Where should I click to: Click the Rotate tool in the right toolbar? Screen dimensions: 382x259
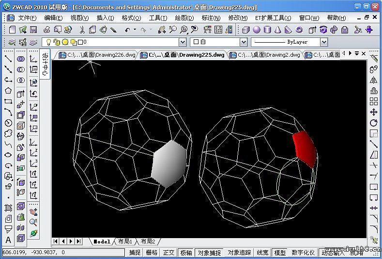373,123
